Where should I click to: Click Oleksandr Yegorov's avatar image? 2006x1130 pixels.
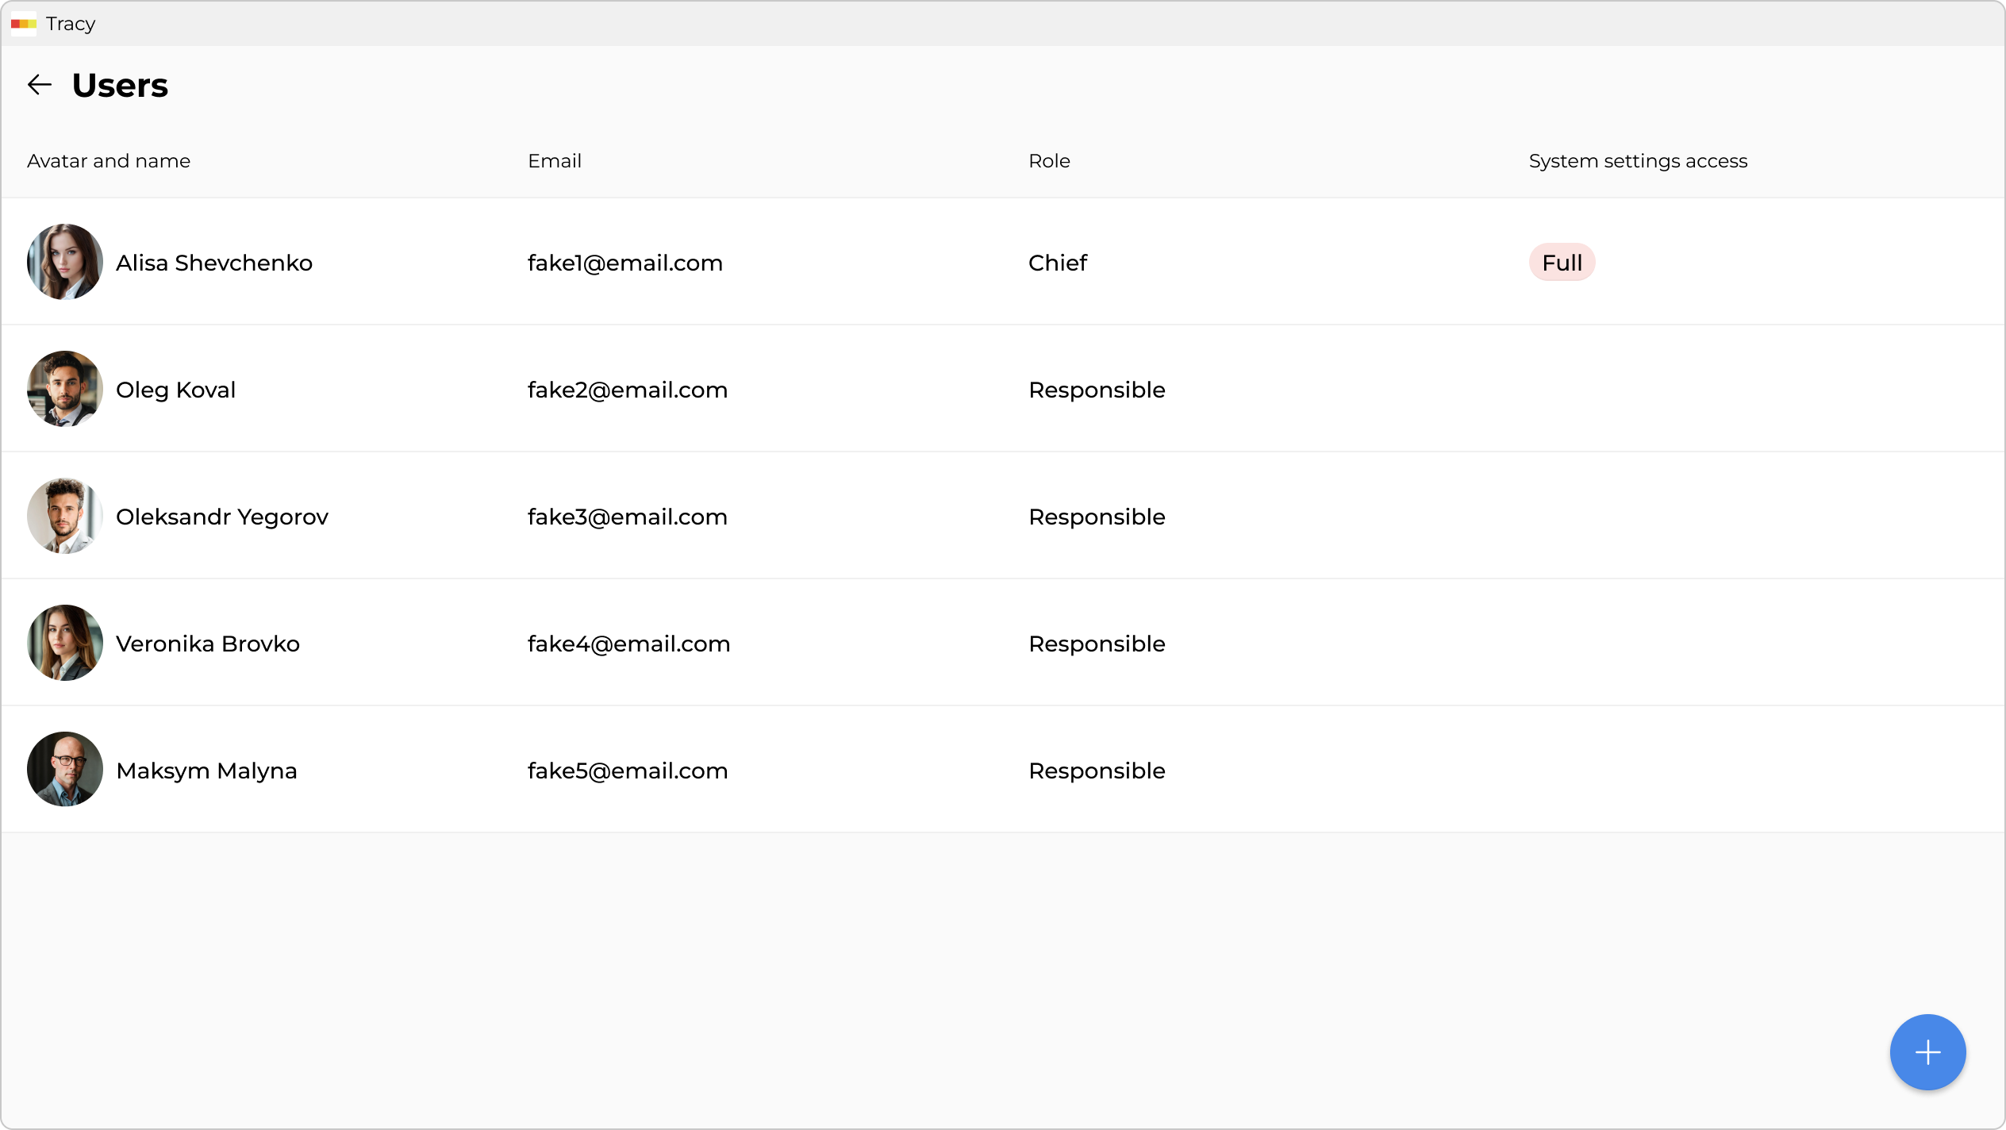coord(65,516)
